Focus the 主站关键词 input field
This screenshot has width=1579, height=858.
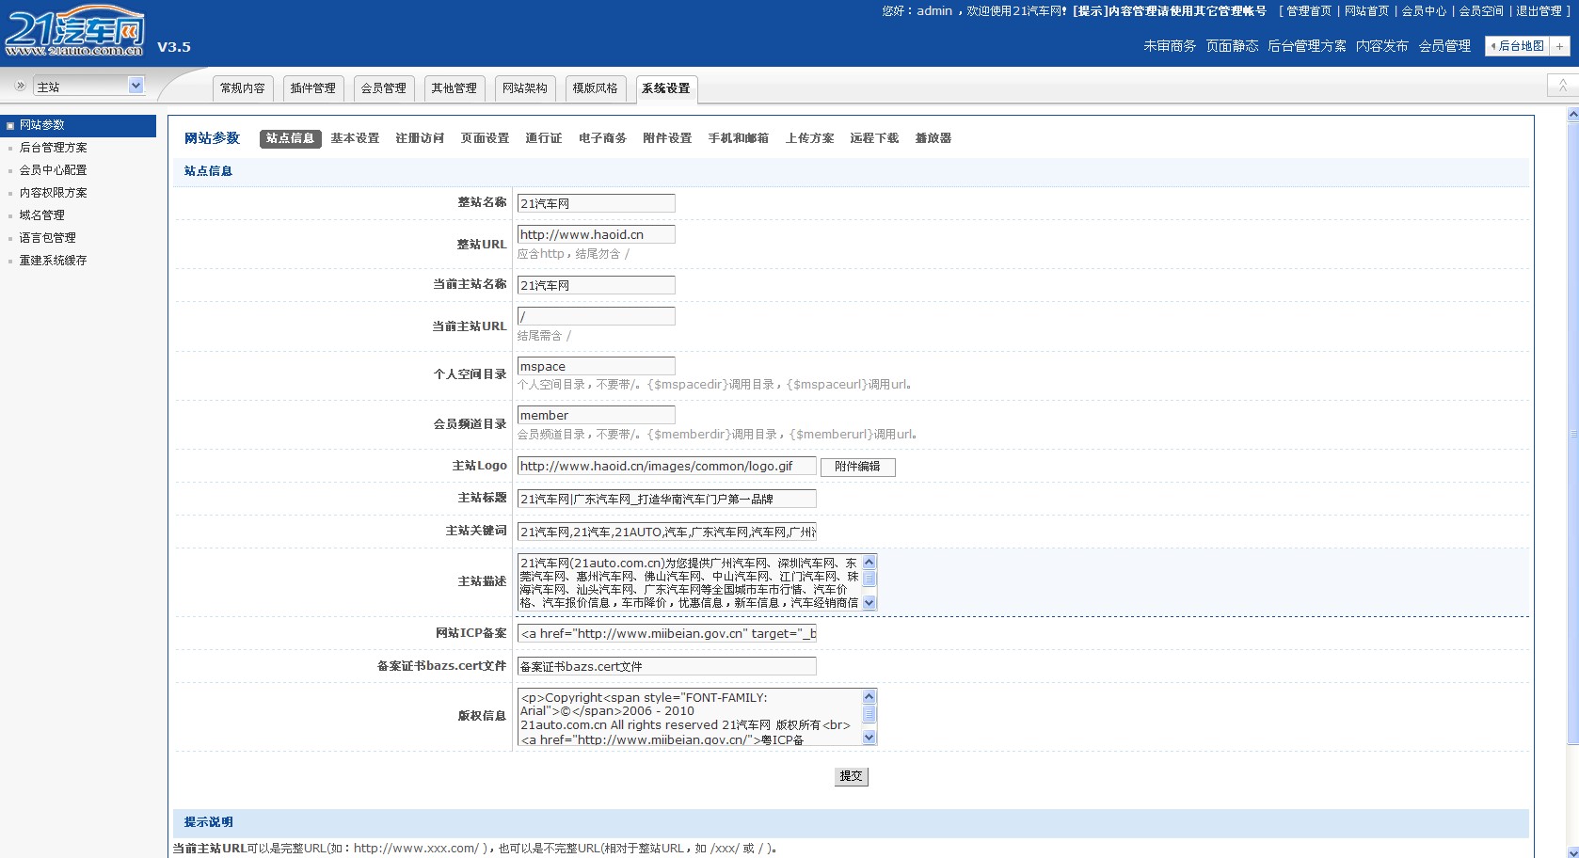coord(666,532)
